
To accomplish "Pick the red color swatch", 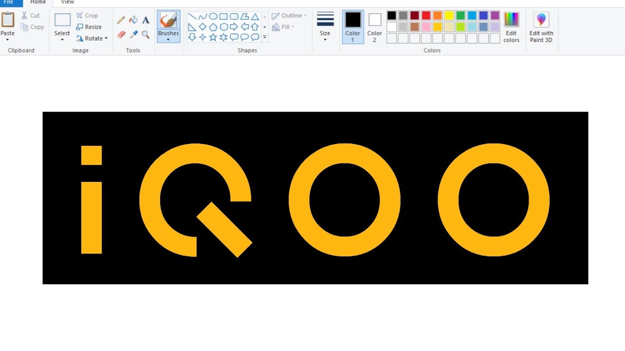I will point(426,16).
